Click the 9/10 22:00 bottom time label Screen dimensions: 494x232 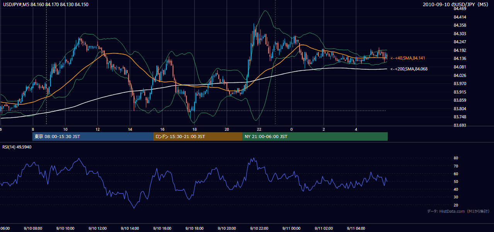(x=259, y=229)
